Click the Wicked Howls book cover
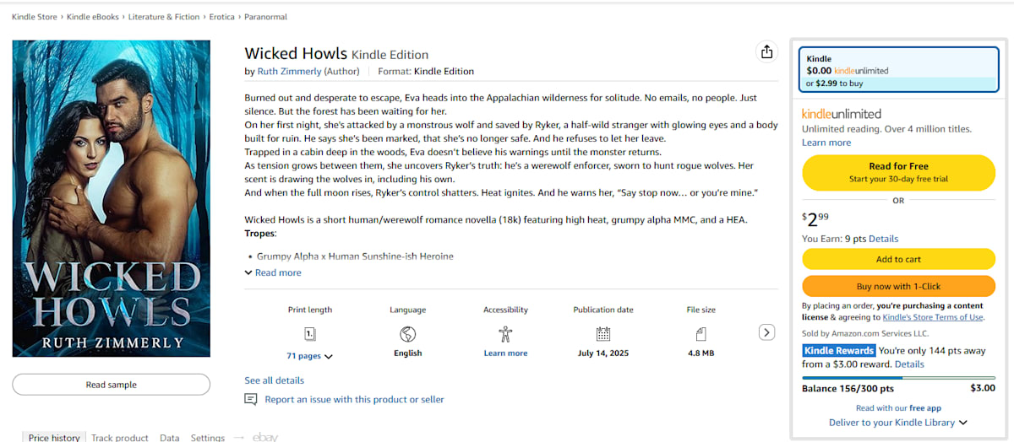The image size is (1014, 442). tap(112, 198)
